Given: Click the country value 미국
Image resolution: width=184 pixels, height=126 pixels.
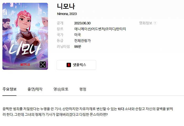Looking at the screenshot, I should coord(78,35).
